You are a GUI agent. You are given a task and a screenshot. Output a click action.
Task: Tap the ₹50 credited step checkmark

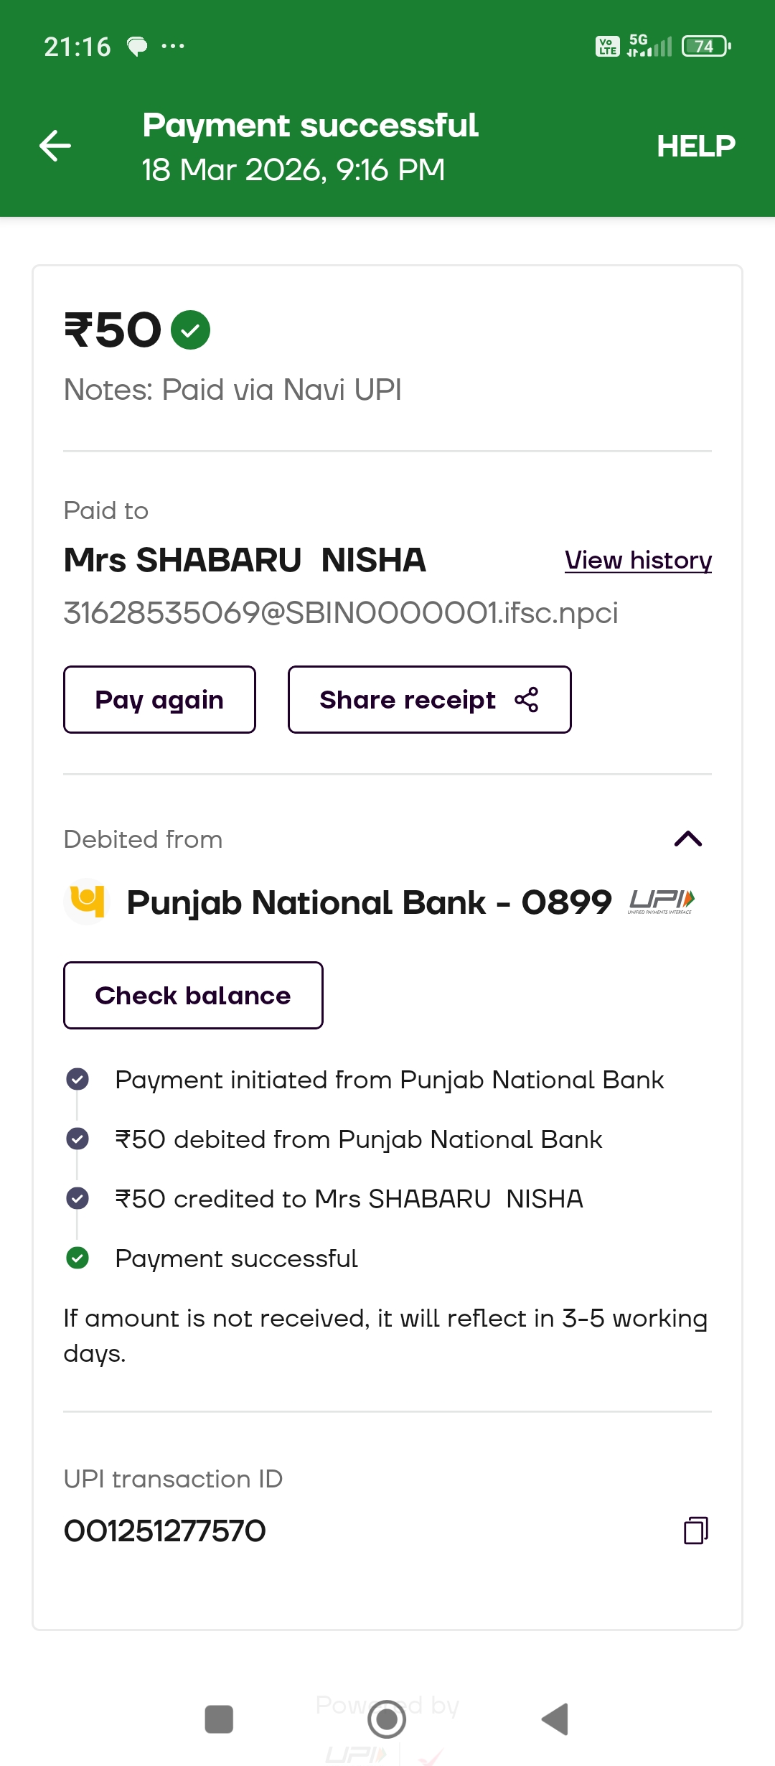77,1198
